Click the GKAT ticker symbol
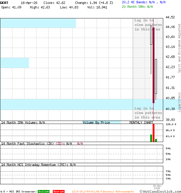181x193 pixels. [5, 3]
